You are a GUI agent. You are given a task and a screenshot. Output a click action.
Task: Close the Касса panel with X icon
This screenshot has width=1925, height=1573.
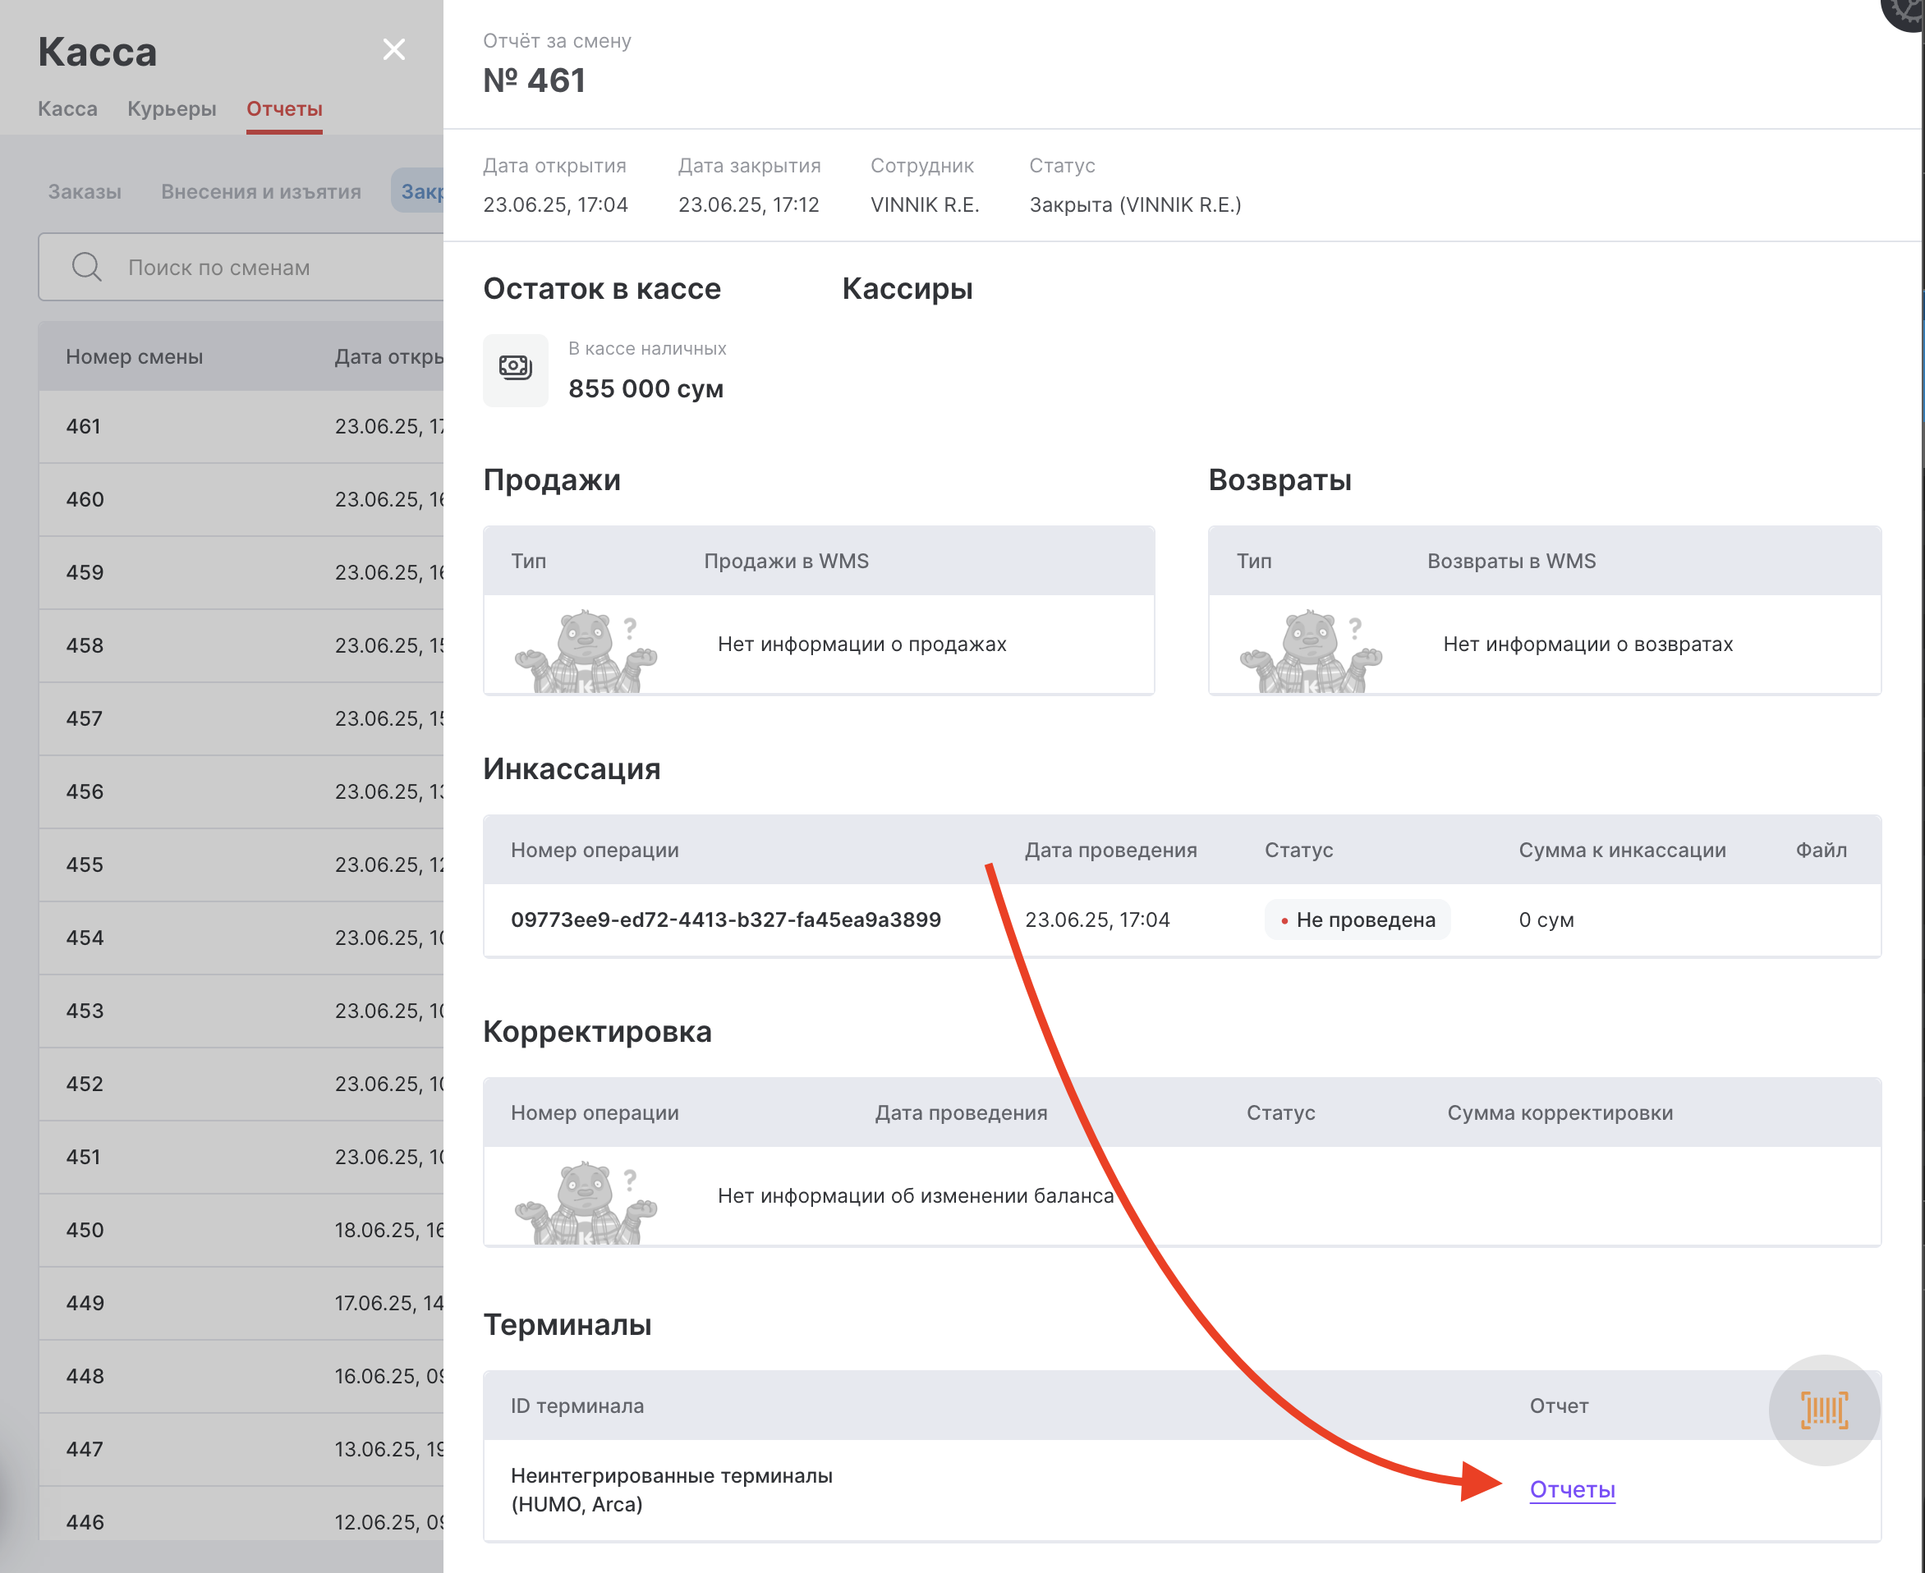(x=393, y=49)
